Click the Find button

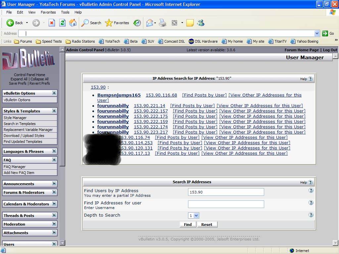(x=188, y=225)
